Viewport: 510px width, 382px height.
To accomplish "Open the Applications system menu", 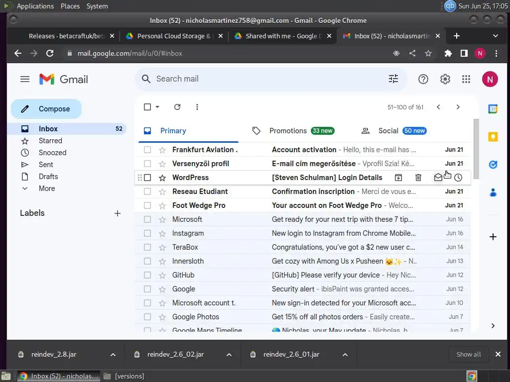I will point(35,6).
